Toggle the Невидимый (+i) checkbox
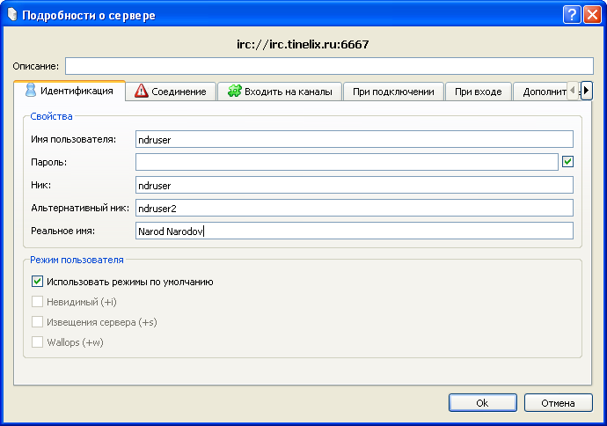Screen dimensions: 607x426 click(38, 302)
